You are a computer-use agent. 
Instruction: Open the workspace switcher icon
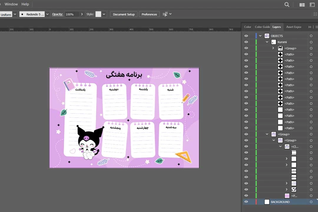pyautogui.click(x=312, y=5)
